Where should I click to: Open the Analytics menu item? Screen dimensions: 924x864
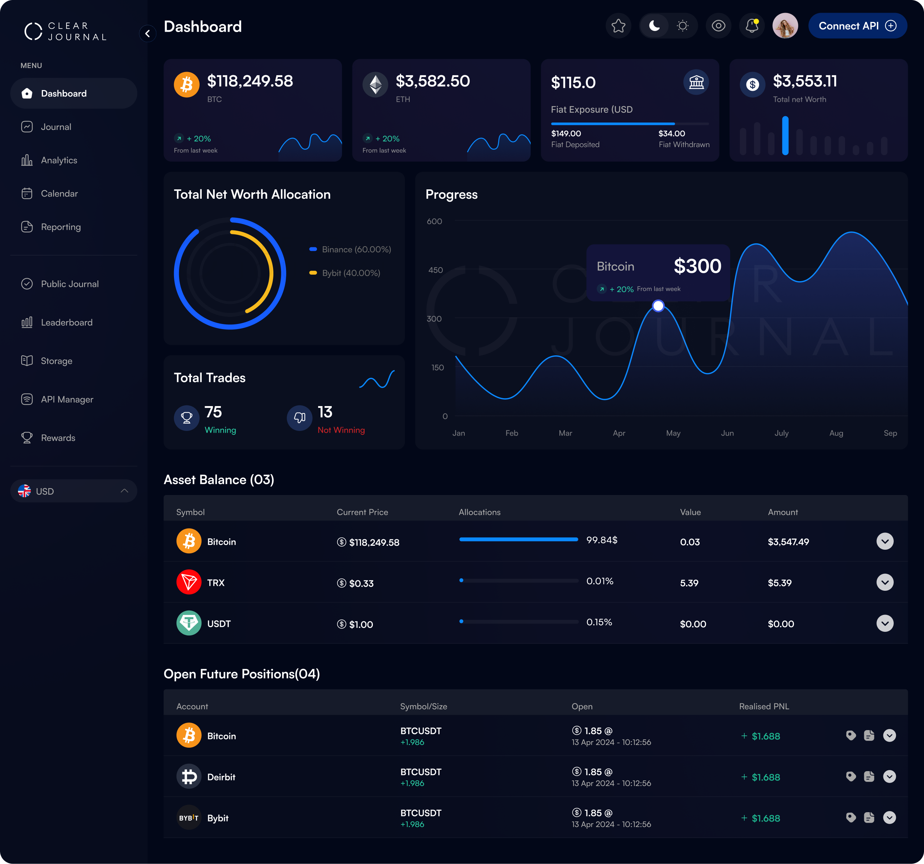pos(59,160)
